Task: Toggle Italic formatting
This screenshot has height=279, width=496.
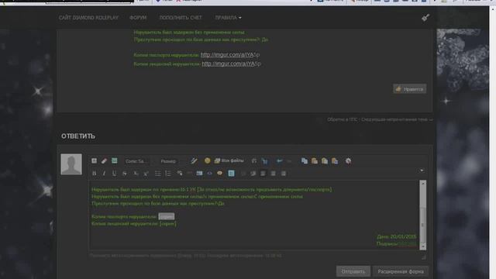Action: pyautogui.click(x=104, y=174)
